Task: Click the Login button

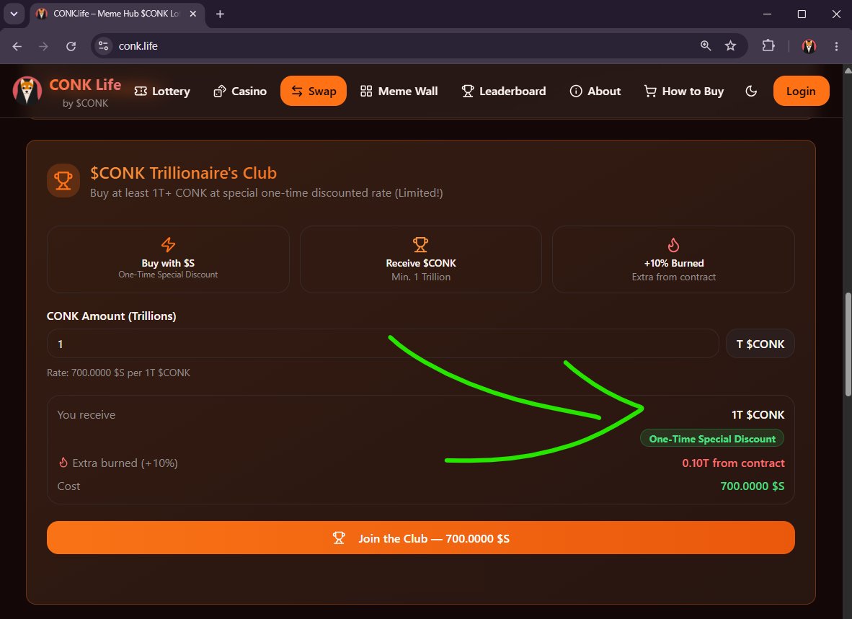Action: 801,92
